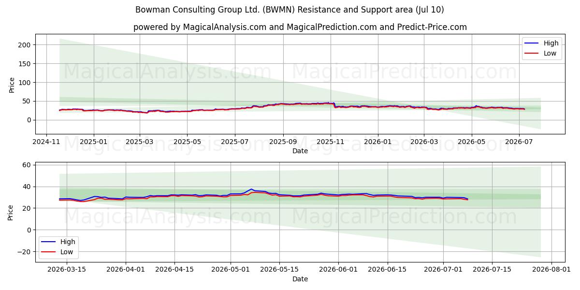Click the top chart's Date axis label
580x290 pixels.
[x=300, y=151]
